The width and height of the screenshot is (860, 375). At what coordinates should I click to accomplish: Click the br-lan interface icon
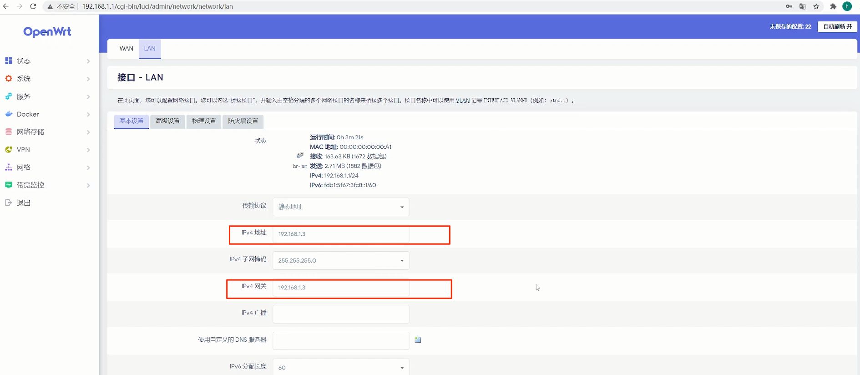(300, 155)
